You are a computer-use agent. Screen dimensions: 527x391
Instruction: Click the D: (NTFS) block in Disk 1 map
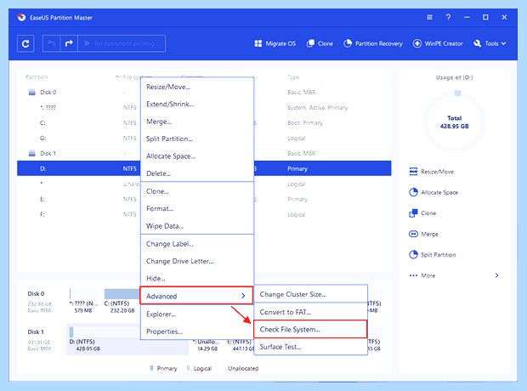click(127, 340)
